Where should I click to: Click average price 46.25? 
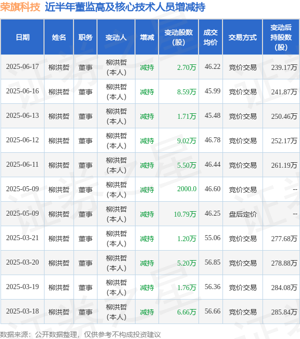(x=212, y=213)
